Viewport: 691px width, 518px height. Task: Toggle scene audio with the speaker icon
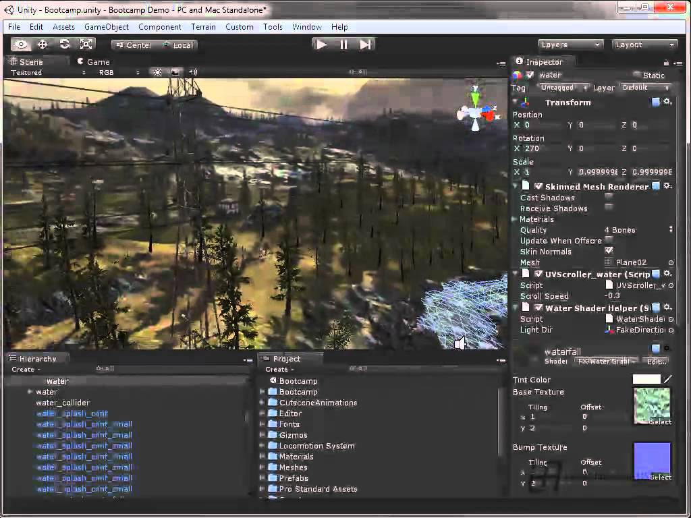point(192,71)
